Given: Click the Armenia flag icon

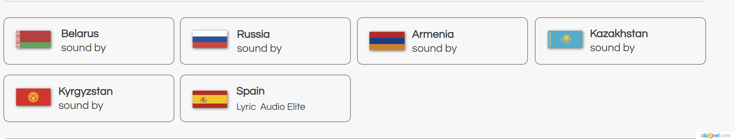Looking at the screenshot, I should (x=387, y=41).
